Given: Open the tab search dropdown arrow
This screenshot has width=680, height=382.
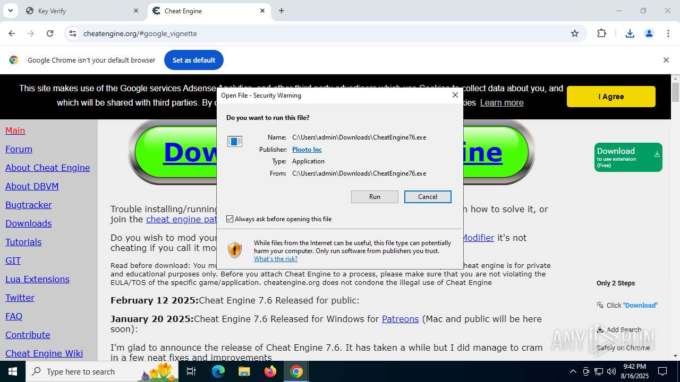Looking at the screenshot, I should tap(10, 11).
